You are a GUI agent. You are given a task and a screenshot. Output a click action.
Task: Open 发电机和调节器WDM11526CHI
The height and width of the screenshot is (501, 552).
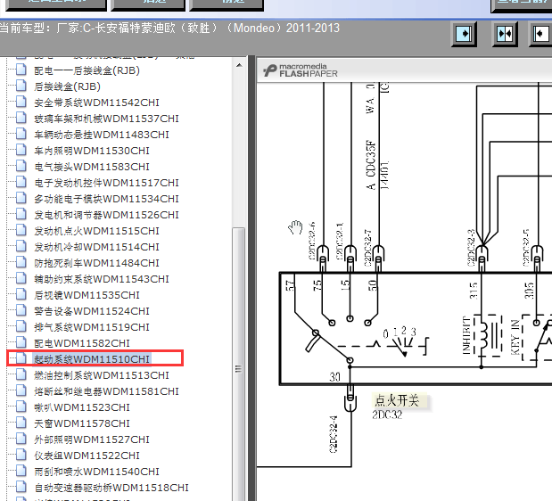(106, 215)
